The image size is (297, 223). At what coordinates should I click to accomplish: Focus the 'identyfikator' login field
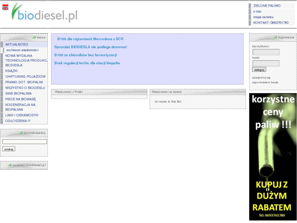click(266, 52)
